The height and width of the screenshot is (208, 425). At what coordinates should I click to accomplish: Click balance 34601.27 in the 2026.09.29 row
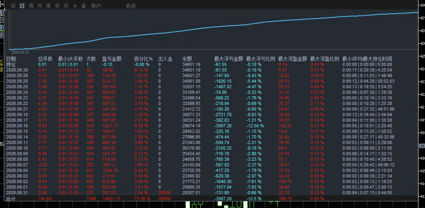[x=191, y=75]
